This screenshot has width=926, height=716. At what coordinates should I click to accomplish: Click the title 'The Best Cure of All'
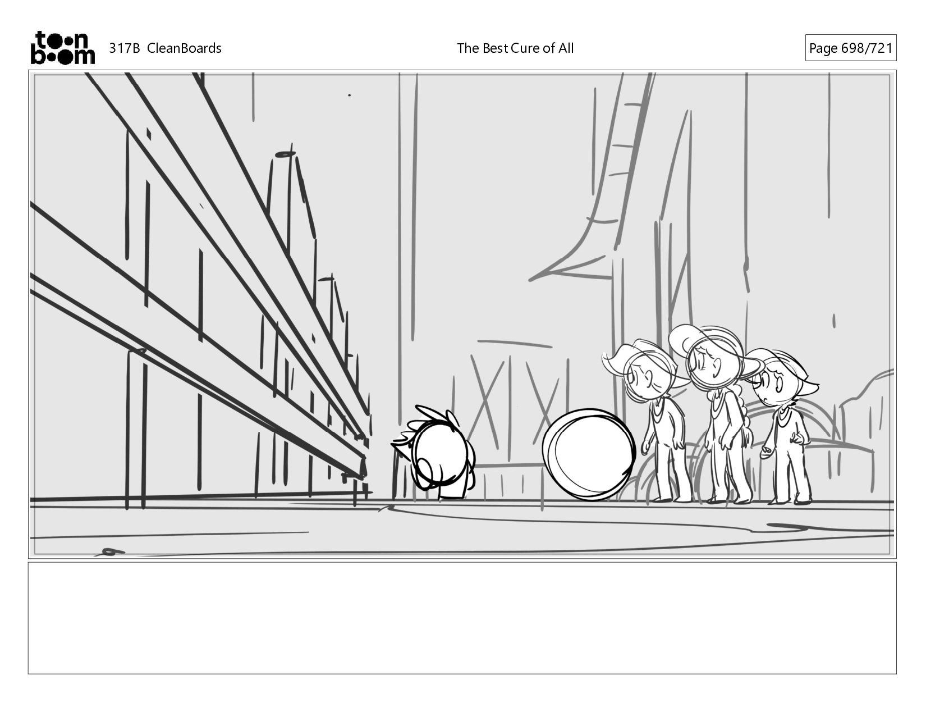click(x=515, y=48)
